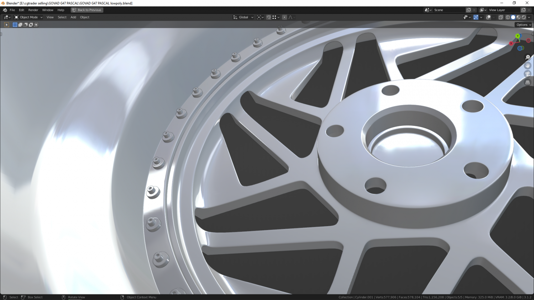Toggle snapping magnet icon
534x300 pixels.
pos(269,17)
